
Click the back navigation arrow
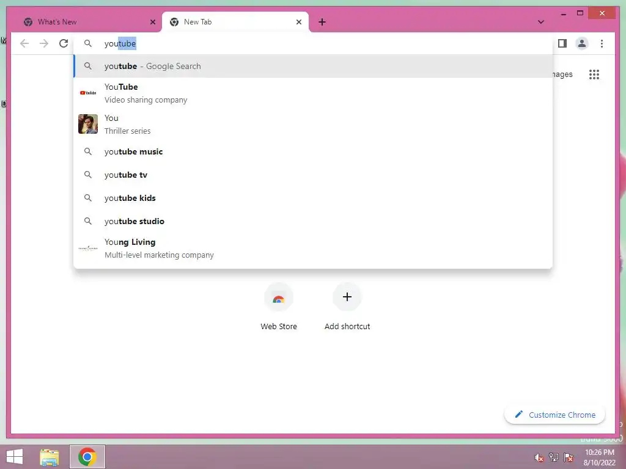pos(24,43)
